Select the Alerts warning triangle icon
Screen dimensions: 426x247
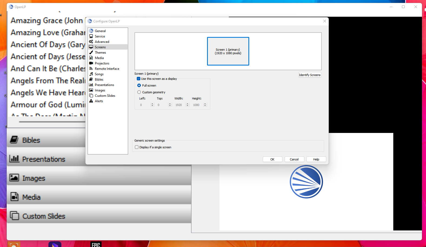(91, 101)
